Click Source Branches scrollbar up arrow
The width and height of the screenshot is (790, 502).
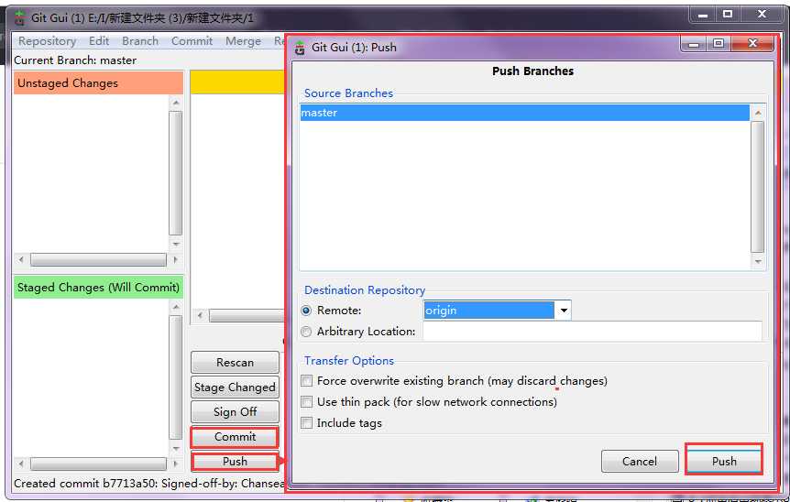tap(758, 113)
